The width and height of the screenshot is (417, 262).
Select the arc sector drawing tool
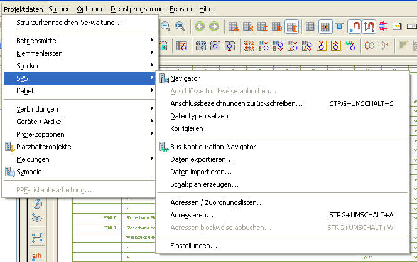tap(37, 204)
